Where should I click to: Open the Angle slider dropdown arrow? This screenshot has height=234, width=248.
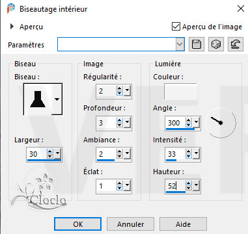click(196, 123)
